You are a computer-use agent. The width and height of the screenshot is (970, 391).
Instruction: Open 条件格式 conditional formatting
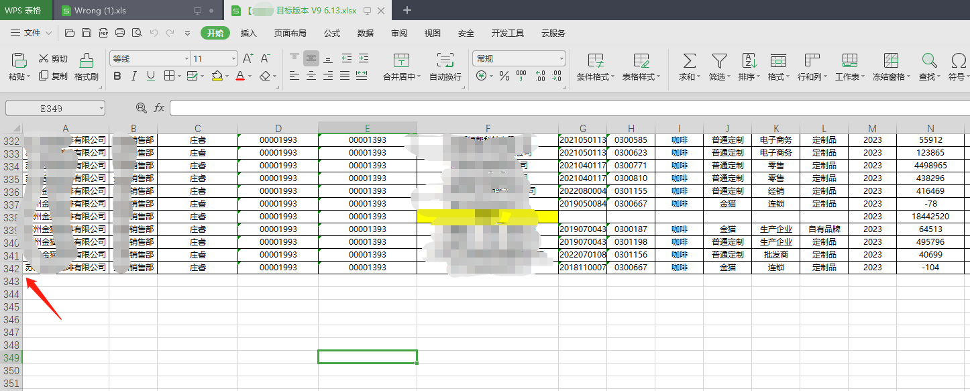tap(595, 68)
